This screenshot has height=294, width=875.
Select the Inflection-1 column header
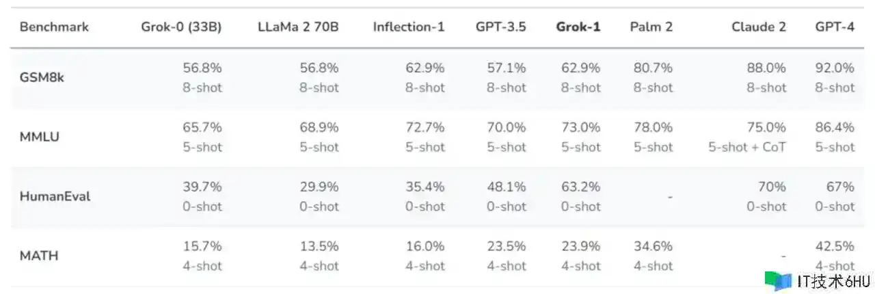(409, 27)
